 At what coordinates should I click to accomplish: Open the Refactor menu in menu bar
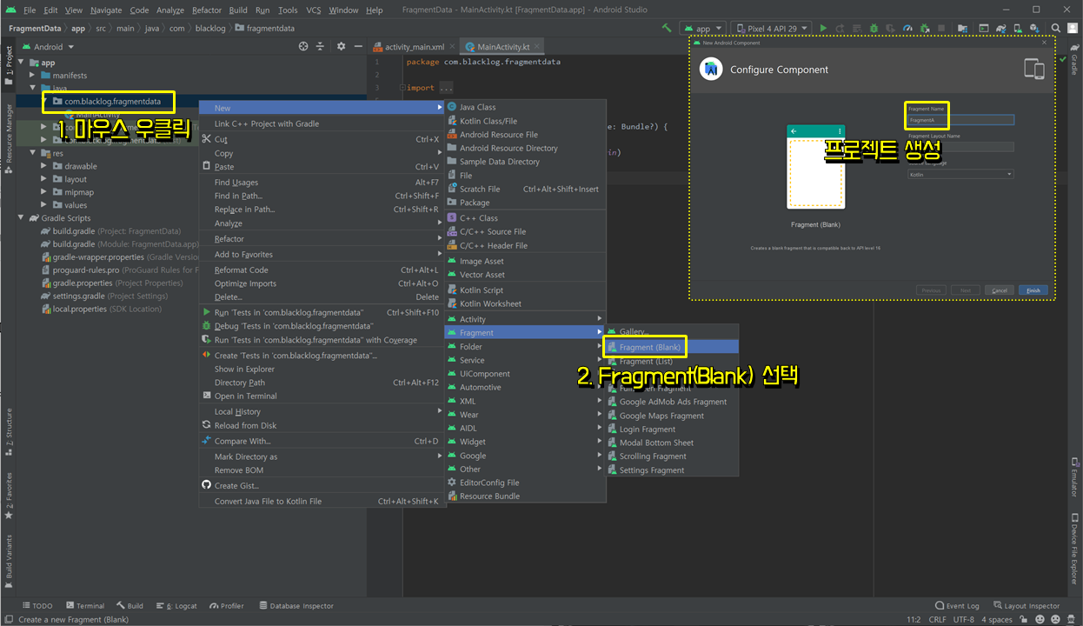207,10
